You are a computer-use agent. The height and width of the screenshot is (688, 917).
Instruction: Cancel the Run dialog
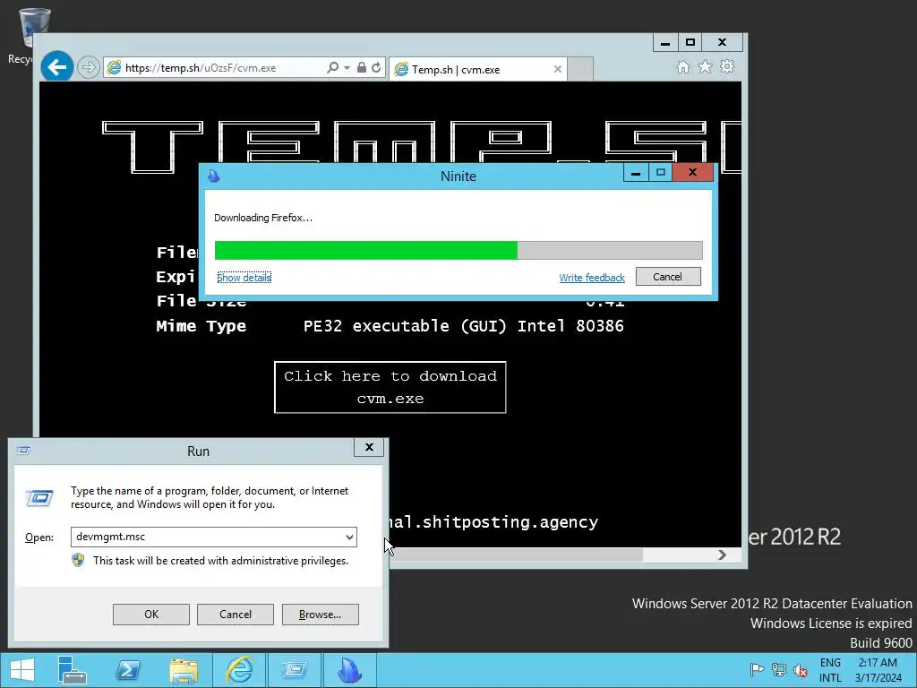[x=236, y=615]
